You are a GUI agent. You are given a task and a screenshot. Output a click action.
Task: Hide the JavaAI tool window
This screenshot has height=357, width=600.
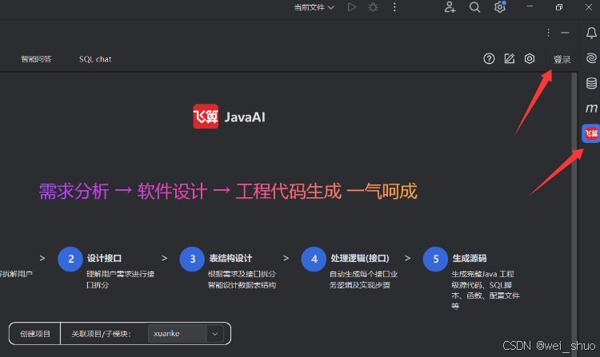tap(565, 33)
